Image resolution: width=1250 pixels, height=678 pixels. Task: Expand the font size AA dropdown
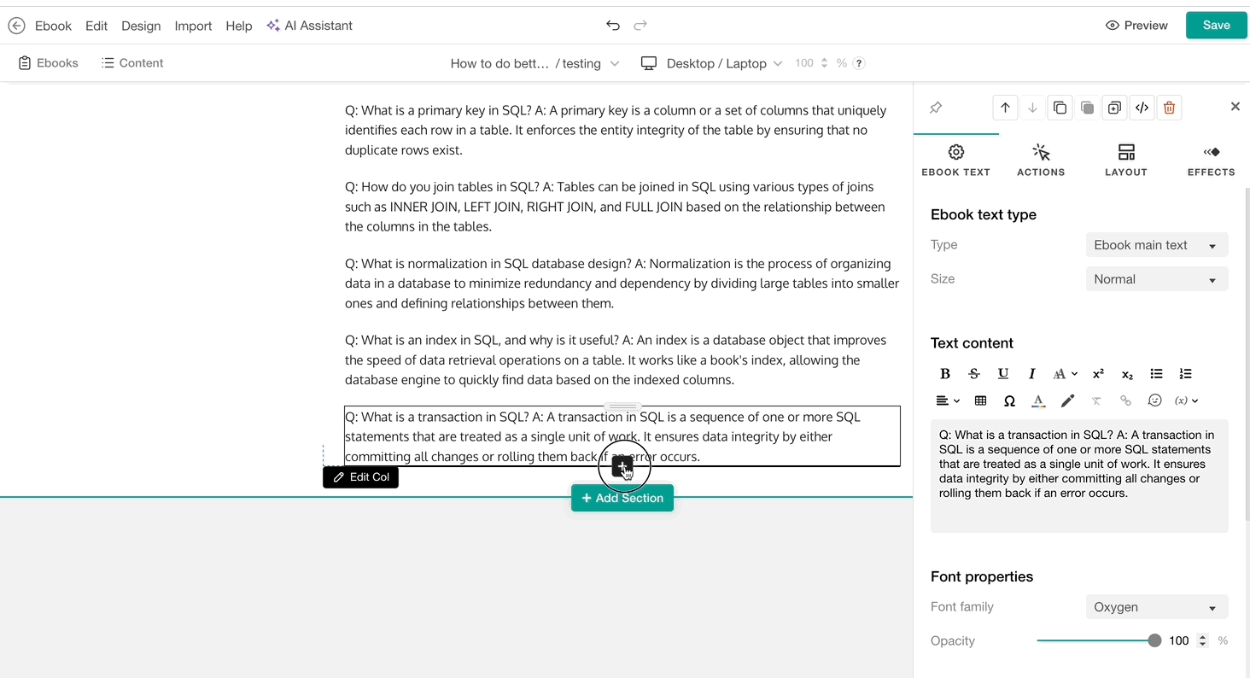point(1065,374)
